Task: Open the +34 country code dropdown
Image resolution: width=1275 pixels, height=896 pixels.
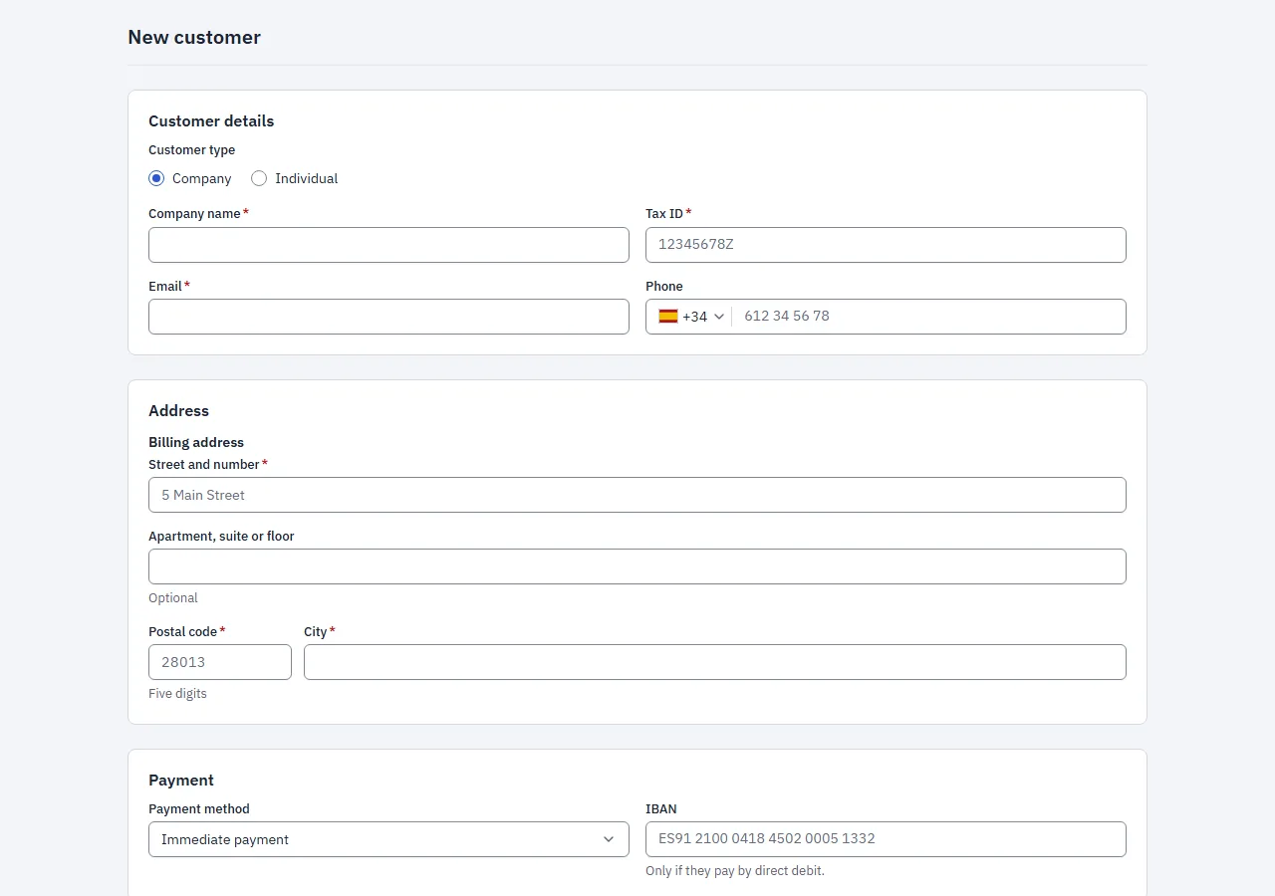Action: pyautogui.click(x=692, y=317)
